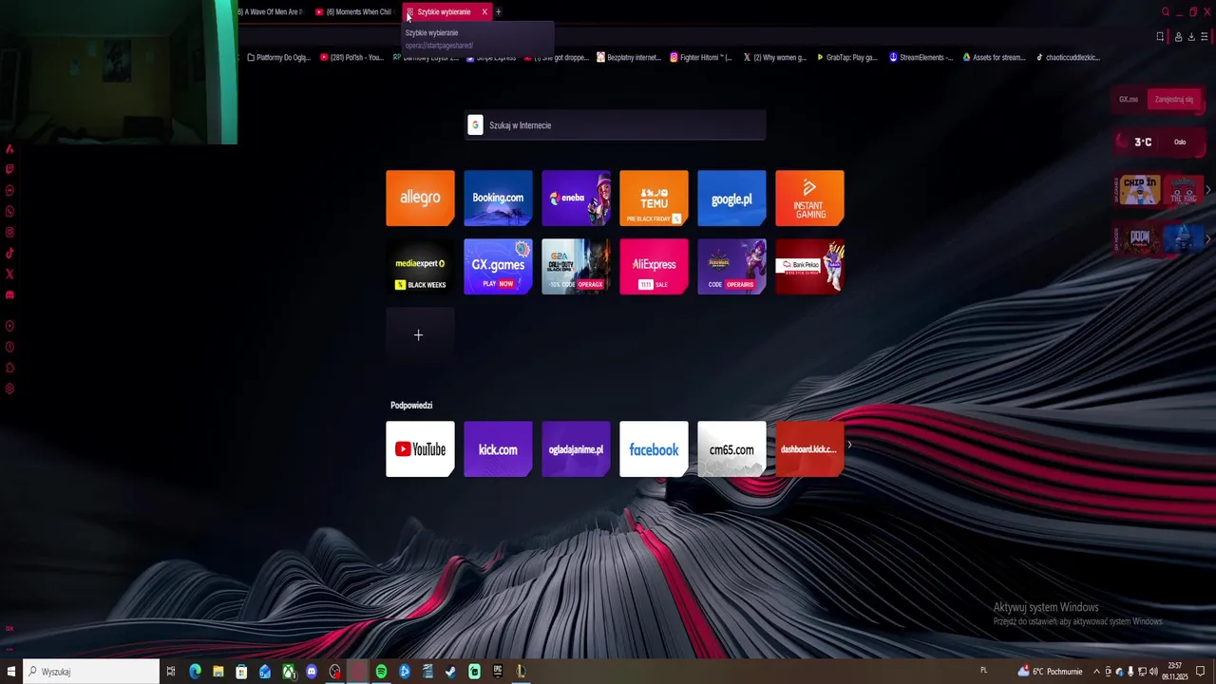Open the Booking.com speed dial tile

(498, 198)
